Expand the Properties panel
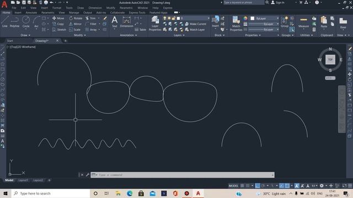The height and width of the screenshot is (198, 353). 253,35
